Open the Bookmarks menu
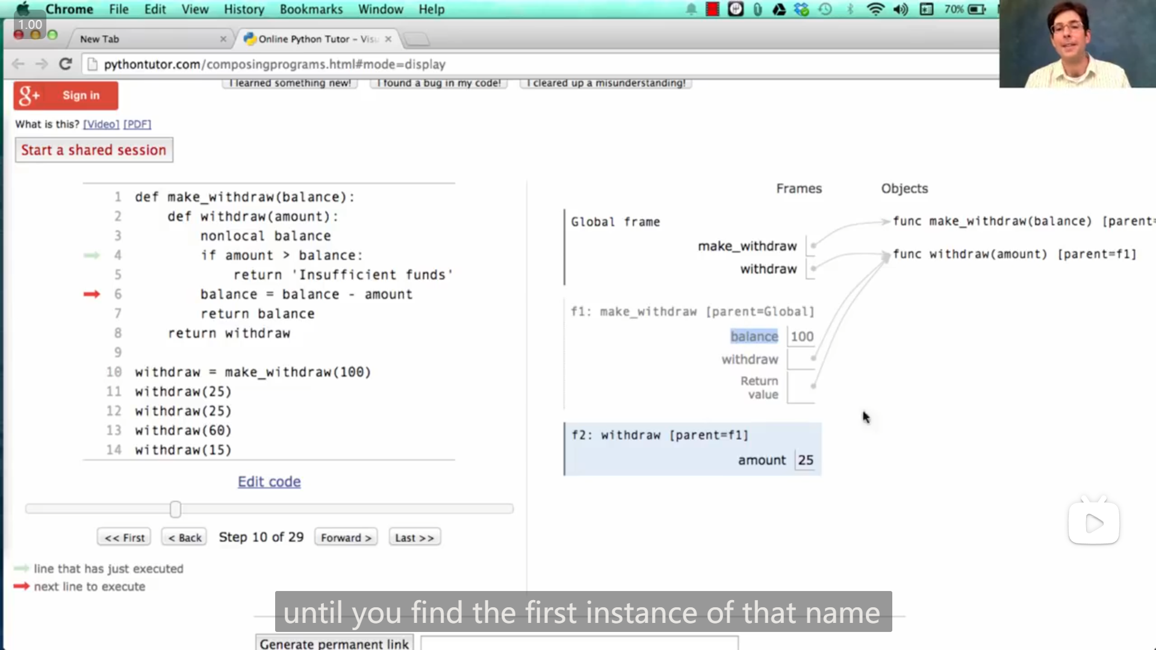1156x650 pixels. [311, 9]
